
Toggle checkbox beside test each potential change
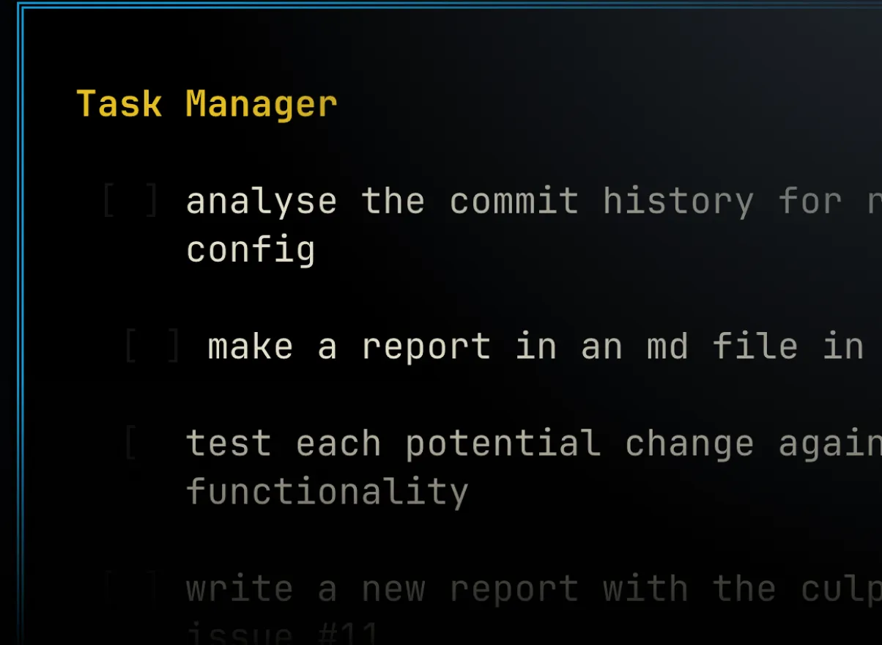[x=132, y=443]
